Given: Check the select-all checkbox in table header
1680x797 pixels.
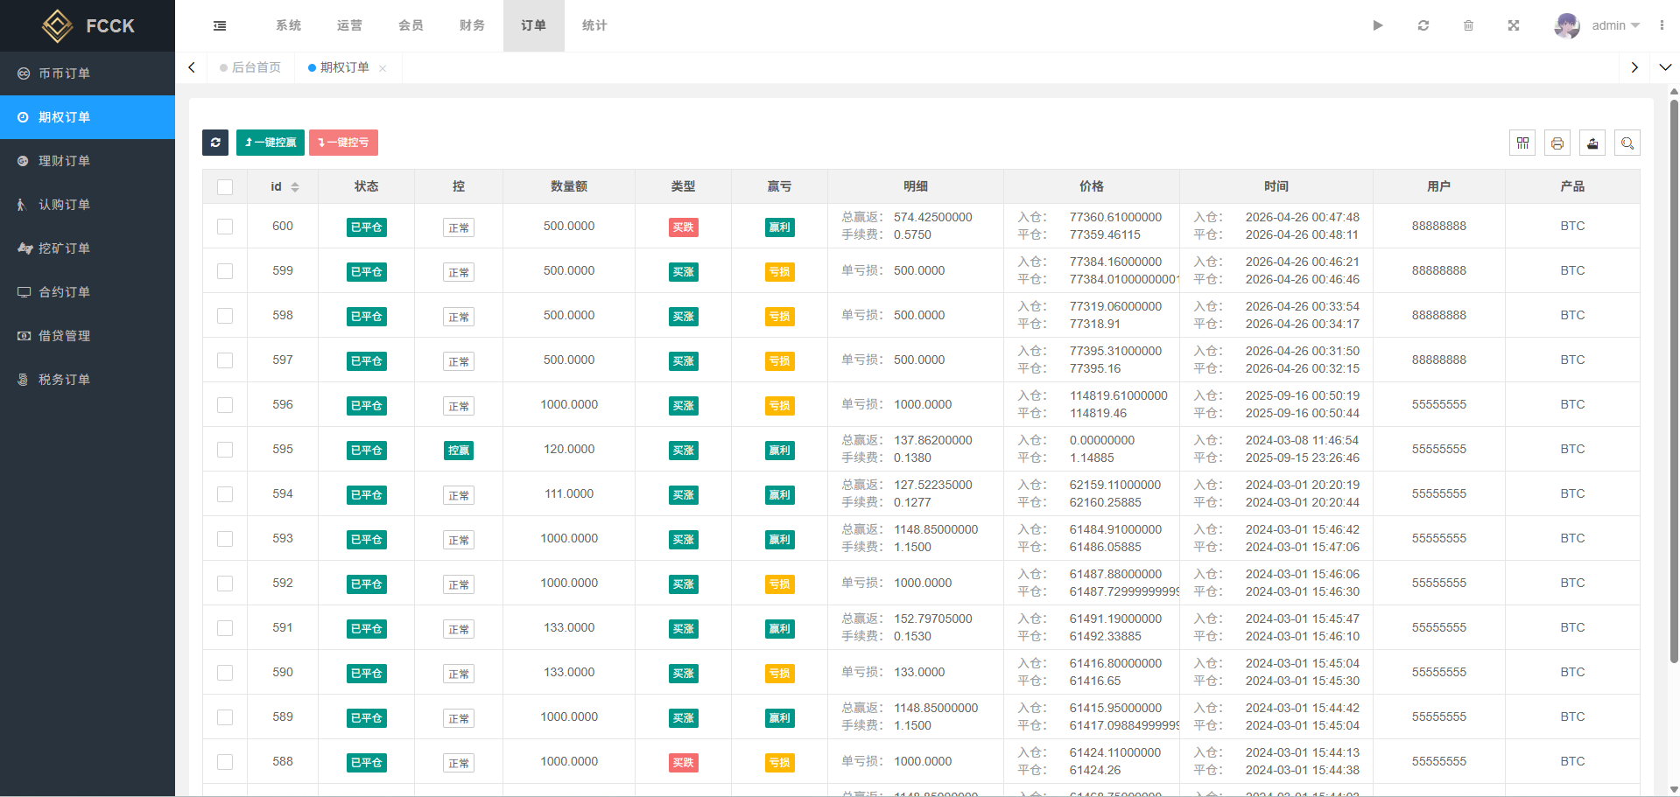Looking at the screenshot, I should [225, 187].
